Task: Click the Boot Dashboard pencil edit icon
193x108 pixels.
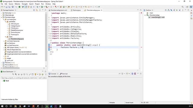Action: coord(30,74)
